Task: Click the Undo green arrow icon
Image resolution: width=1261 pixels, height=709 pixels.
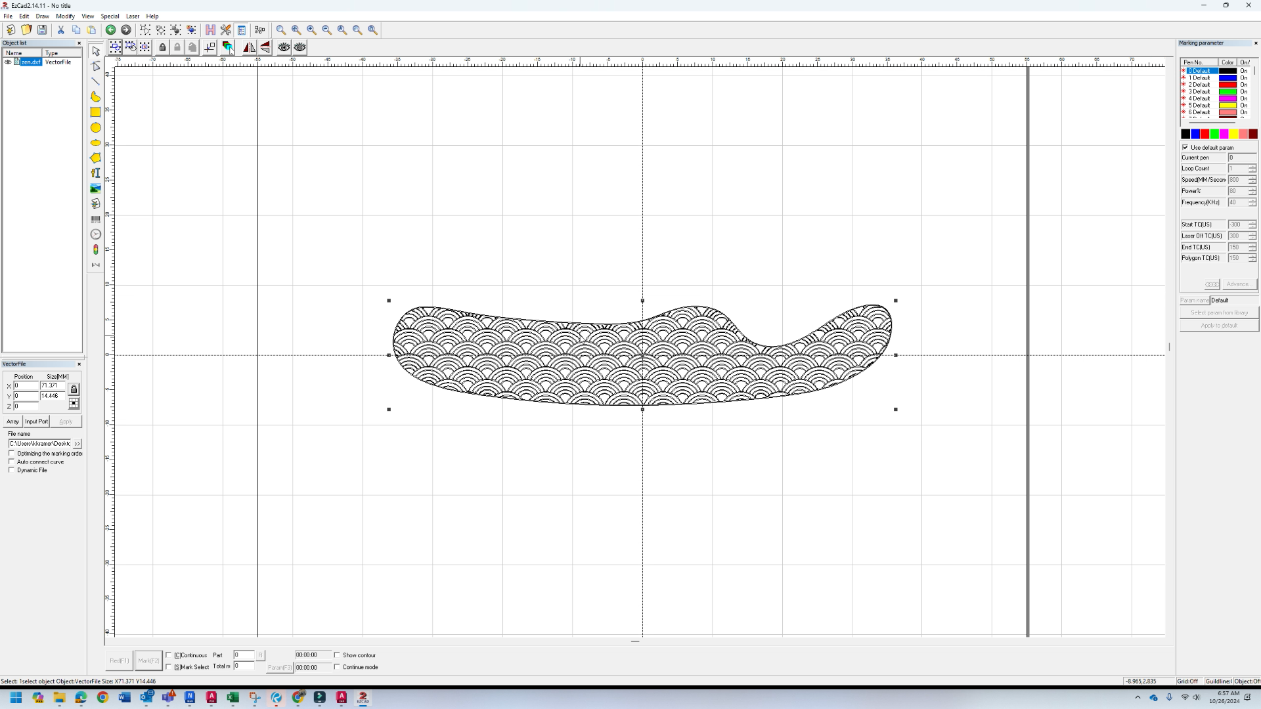Action: pos(110,30)
